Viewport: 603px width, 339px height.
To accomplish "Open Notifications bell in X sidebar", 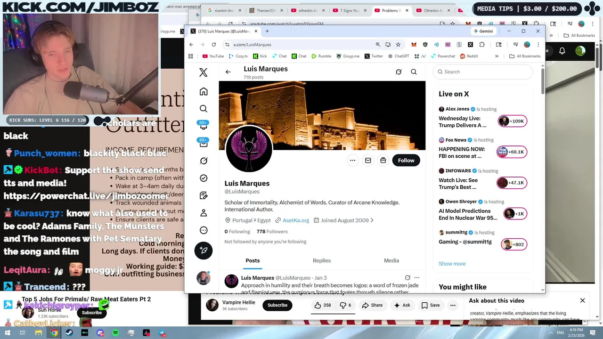I will pyautogui.click(x=204, y=126).
